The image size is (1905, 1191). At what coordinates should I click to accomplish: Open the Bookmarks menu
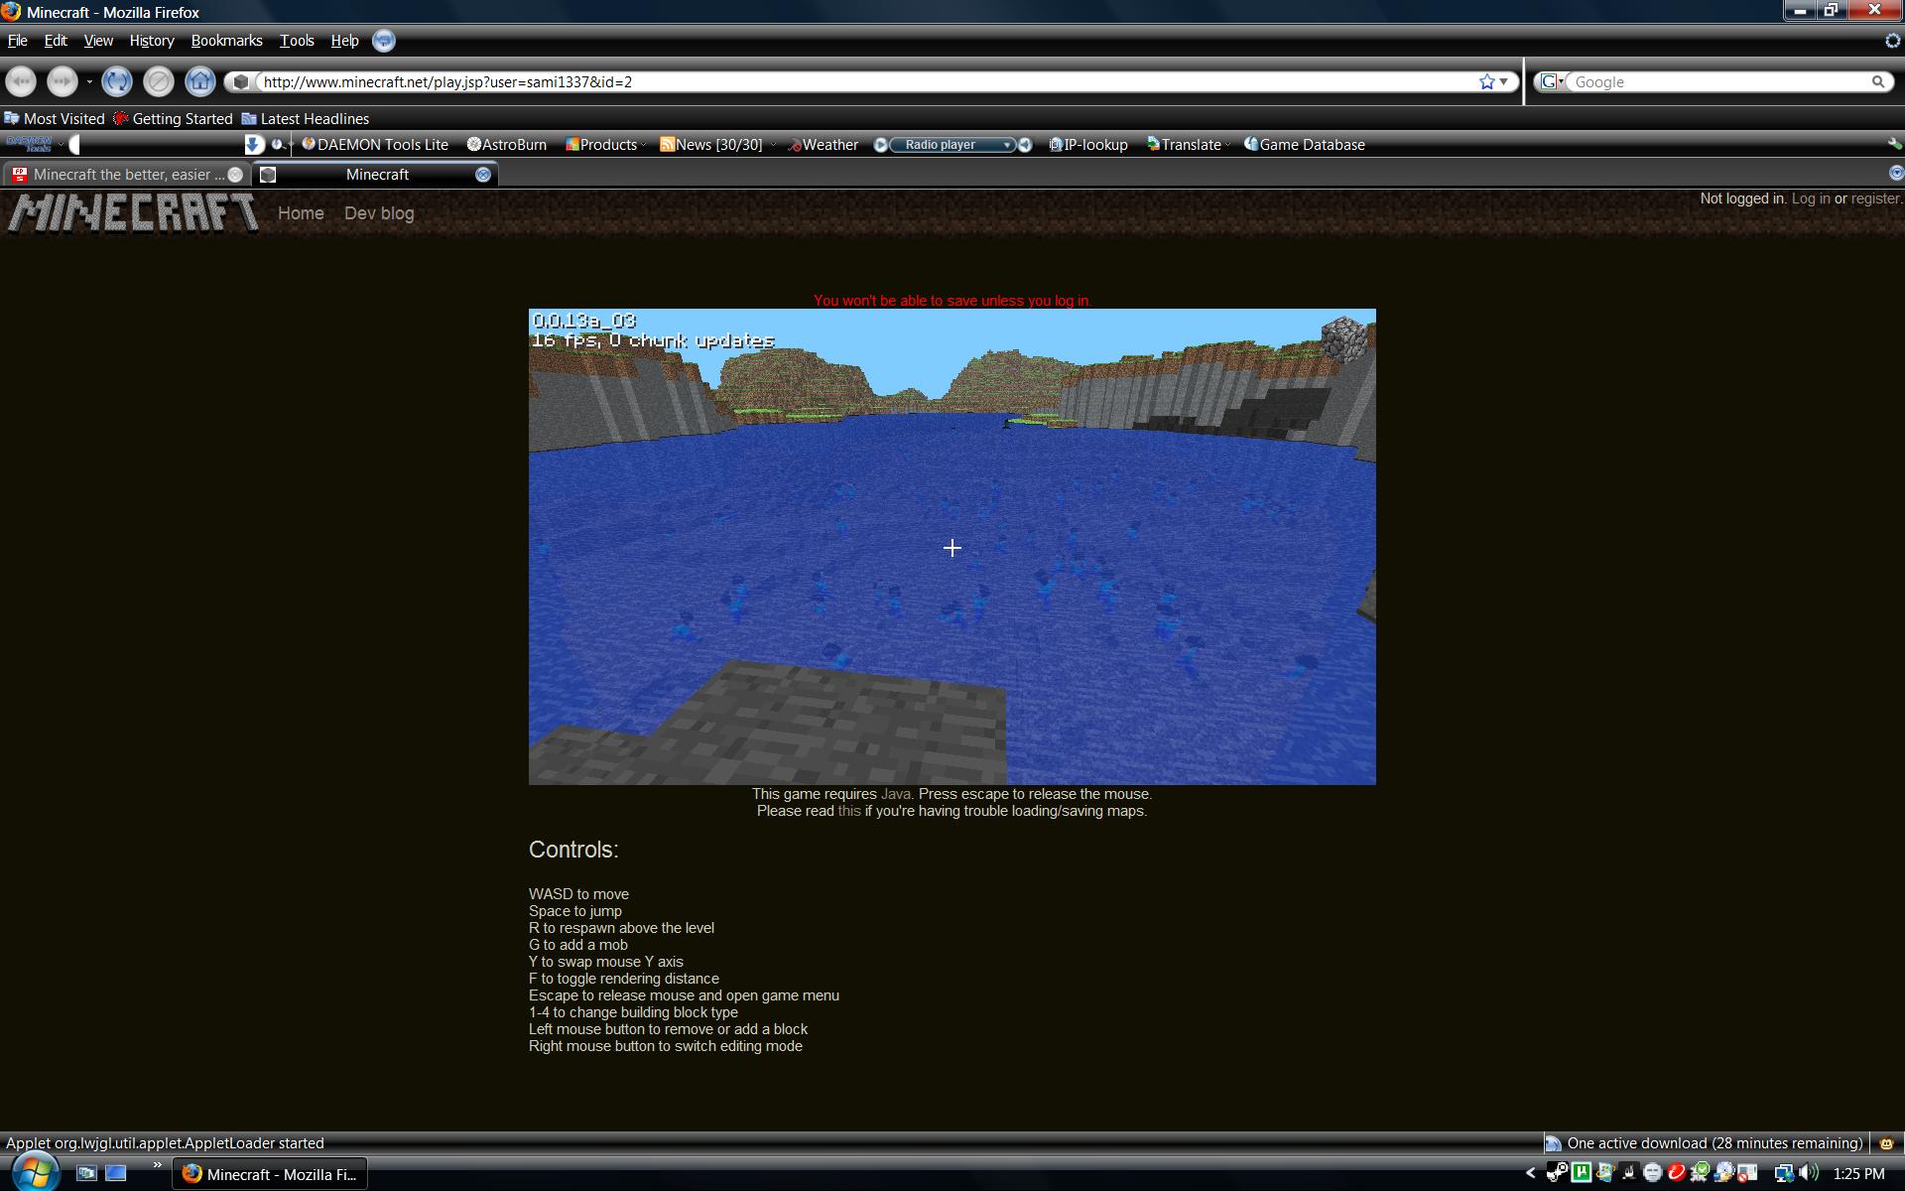tap(226, 41)
